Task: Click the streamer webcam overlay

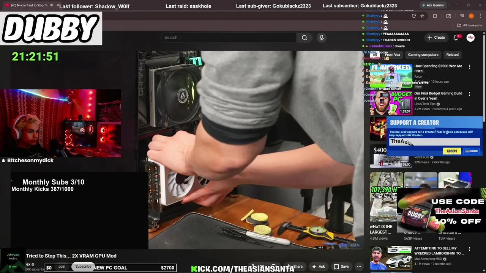Action: 61,123
